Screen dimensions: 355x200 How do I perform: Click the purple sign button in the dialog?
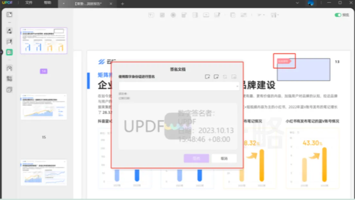(x=196, y=159)
